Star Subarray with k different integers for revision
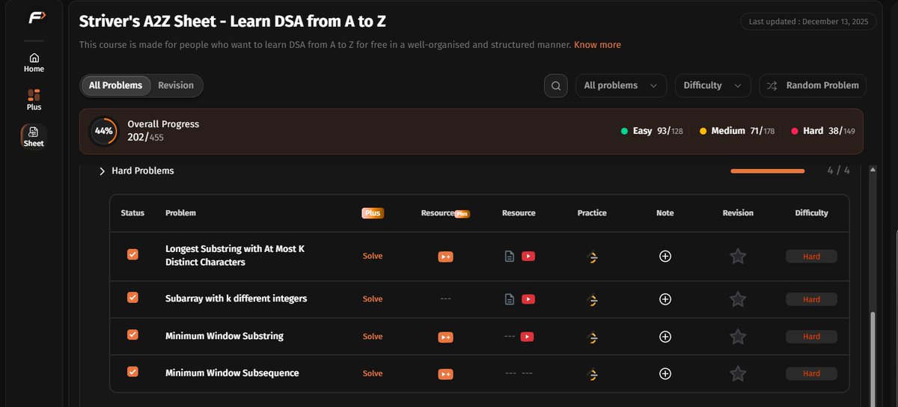Screen dimensions: 898x407 [738, 299]
